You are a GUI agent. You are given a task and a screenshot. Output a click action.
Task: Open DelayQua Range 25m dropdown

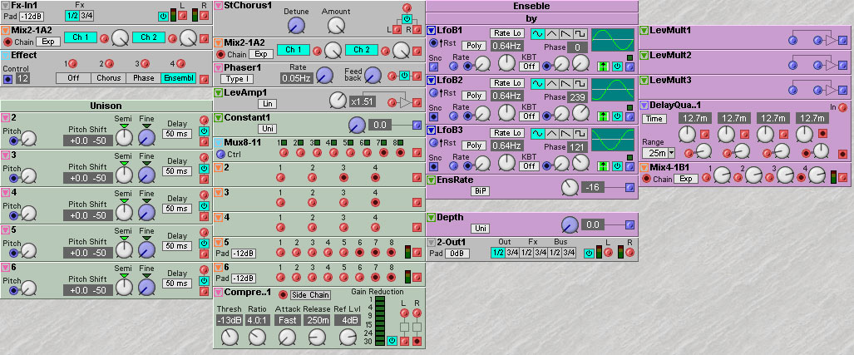click(657, 153)
